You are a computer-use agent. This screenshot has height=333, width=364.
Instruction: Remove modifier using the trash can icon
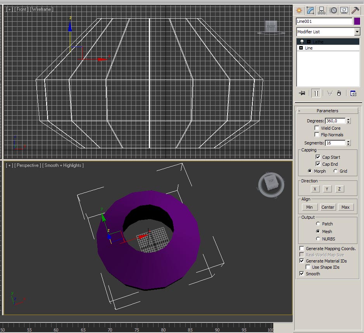tap(339, 93)
